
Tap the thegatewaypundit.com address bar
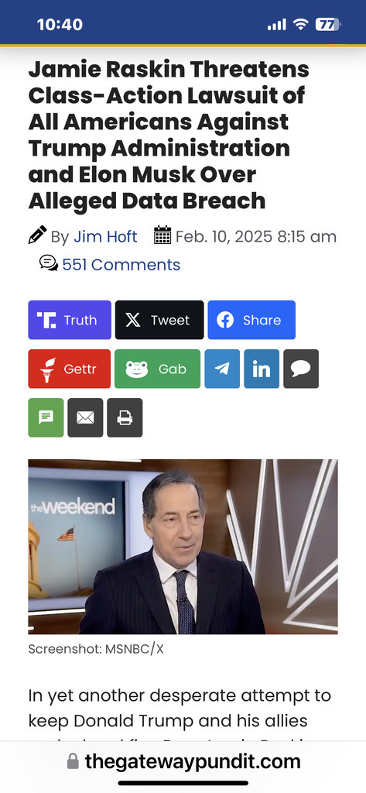pos(183,761)
